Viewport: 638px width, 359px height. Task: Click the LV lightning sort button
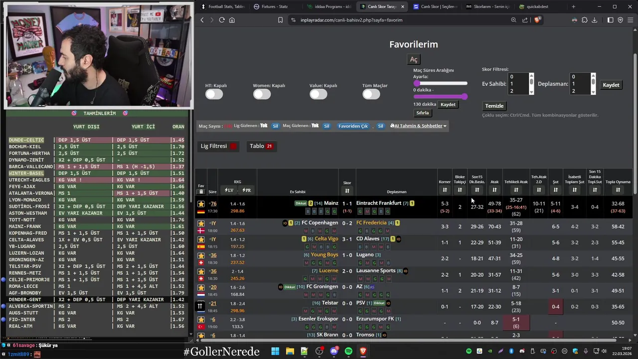[x=229, y=190]
